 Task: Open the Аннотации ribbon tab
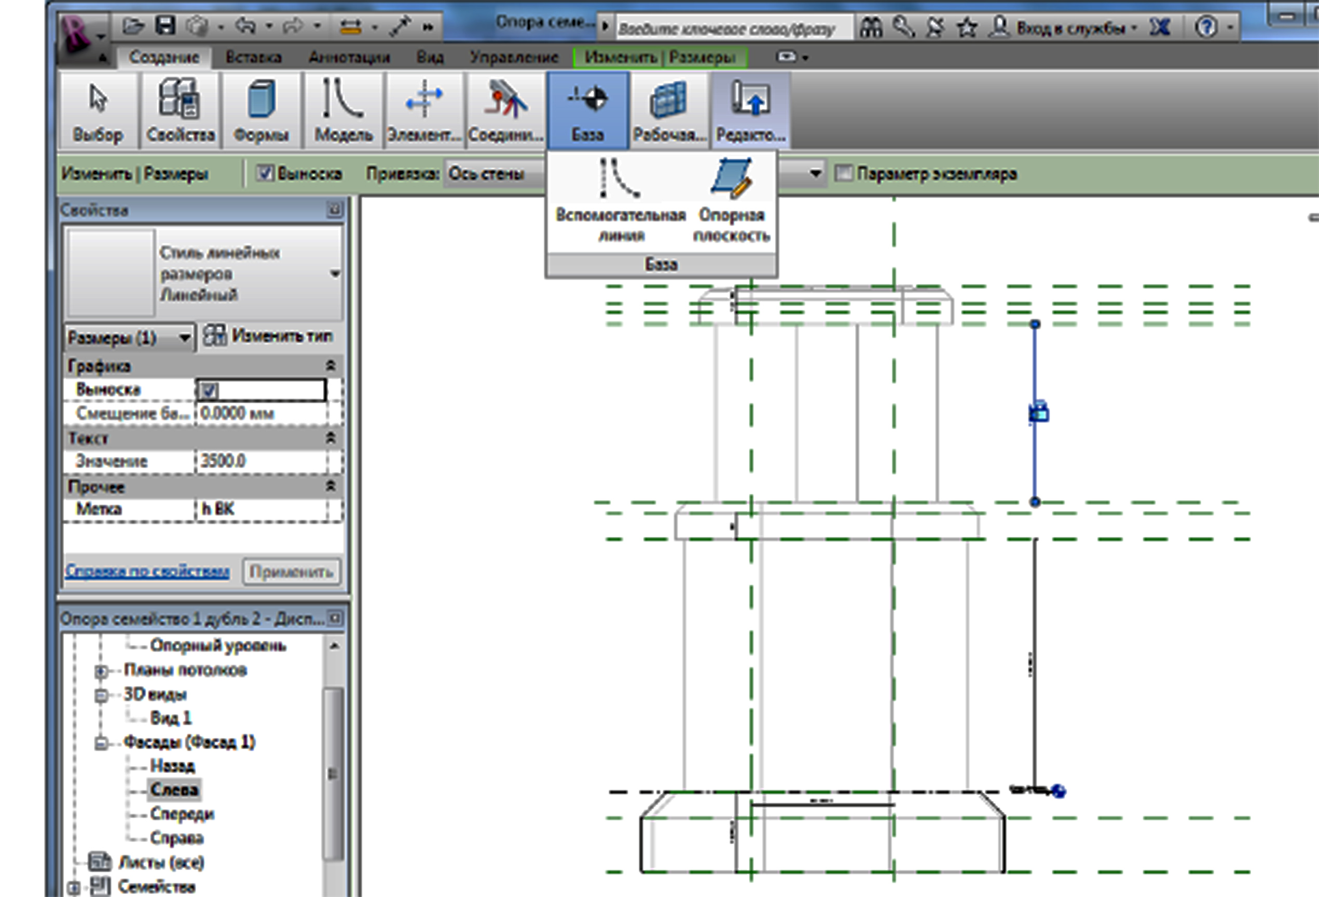pyautogui.click(x=349, y=57)
